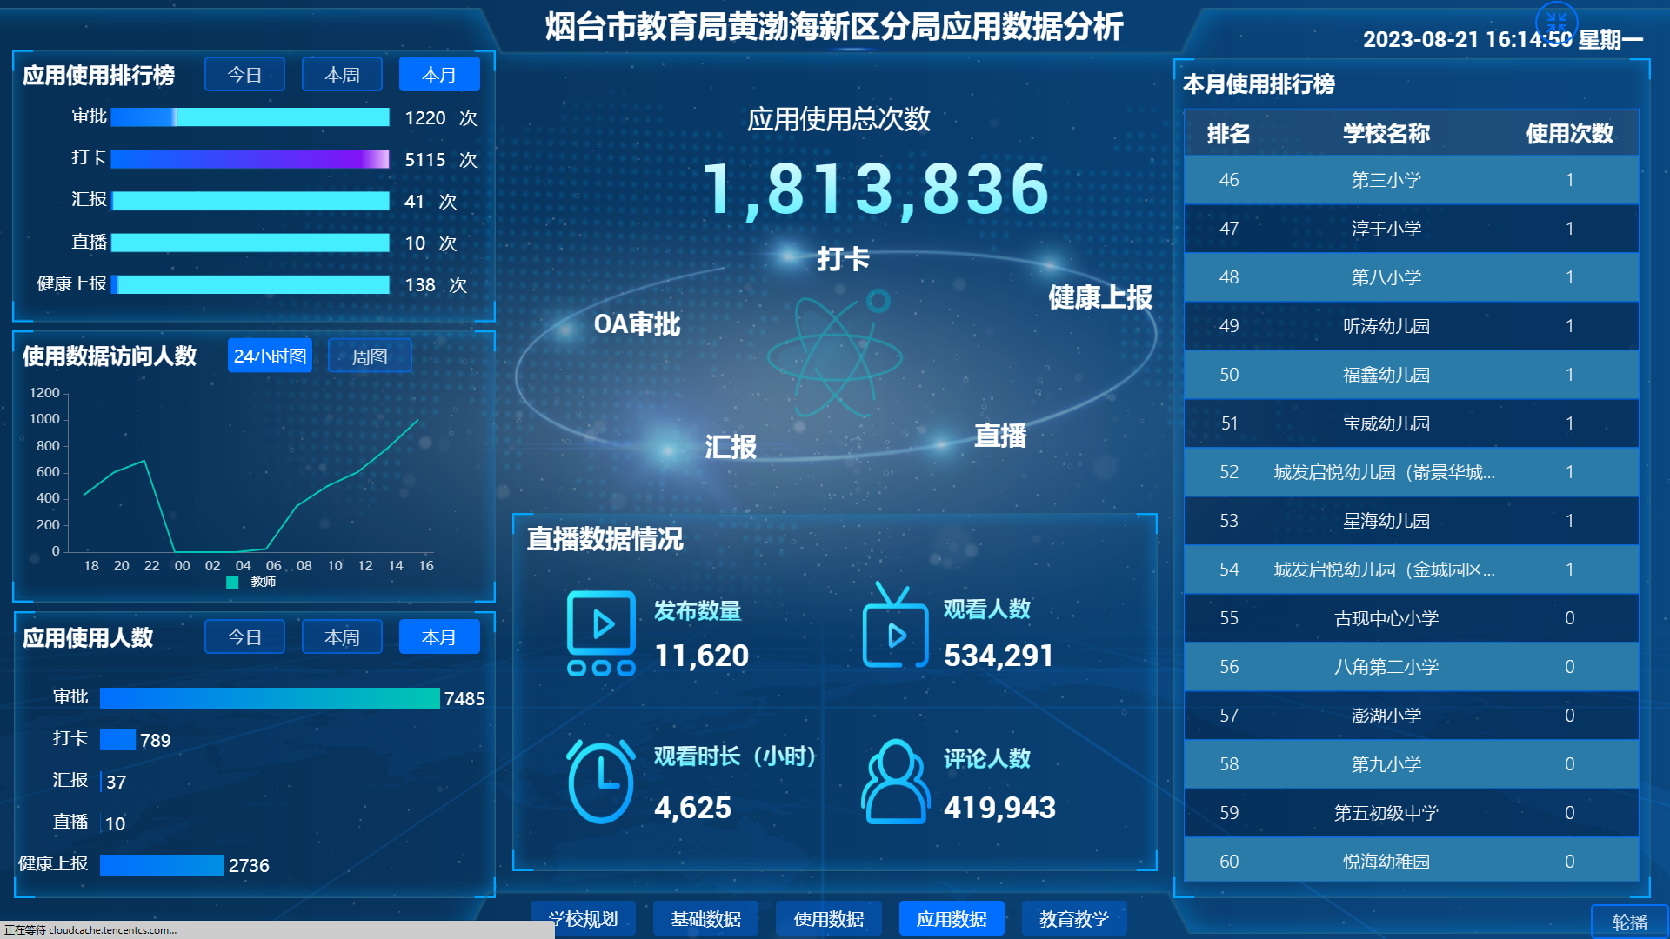Click the total usage count 1,813,836
The height and width of the screenshot is (939, 1670).
[x=876, y=189]
